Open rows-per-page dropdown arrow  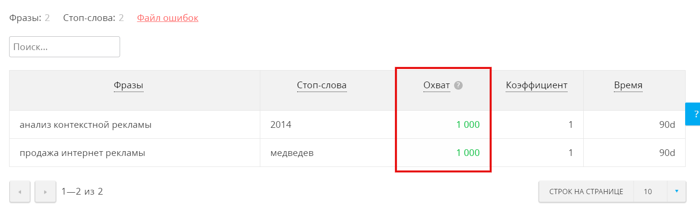tap(676, 191)
